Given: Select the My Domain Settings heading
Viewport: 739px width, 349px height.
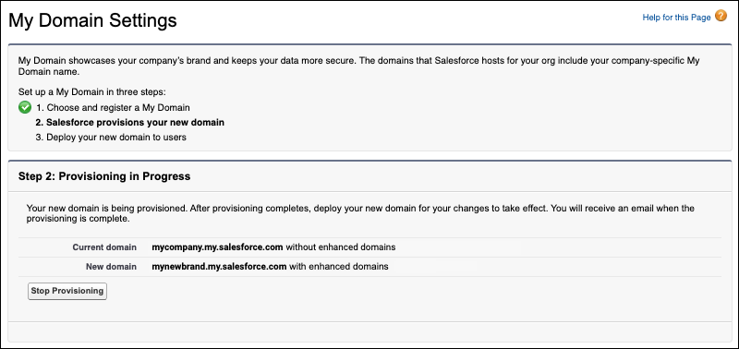Looking at the screenshot, I should 93,20.
